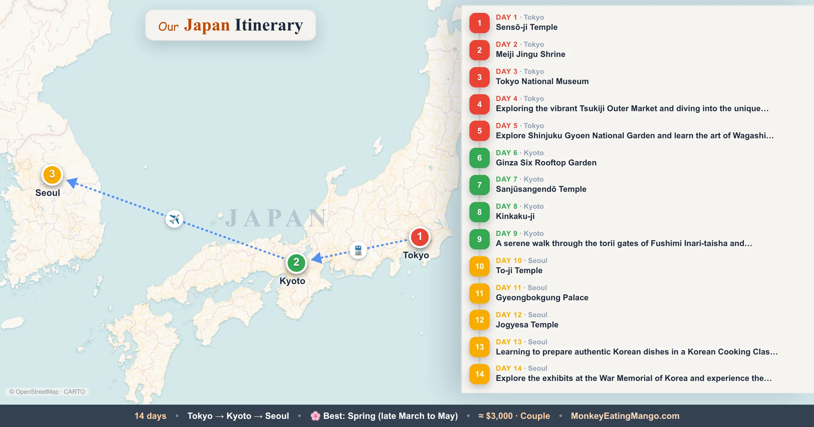This screenshot has height=427, width=814.
Task: Click the DAY 14 · Seoul heading
Action: [x=522, y=368]
